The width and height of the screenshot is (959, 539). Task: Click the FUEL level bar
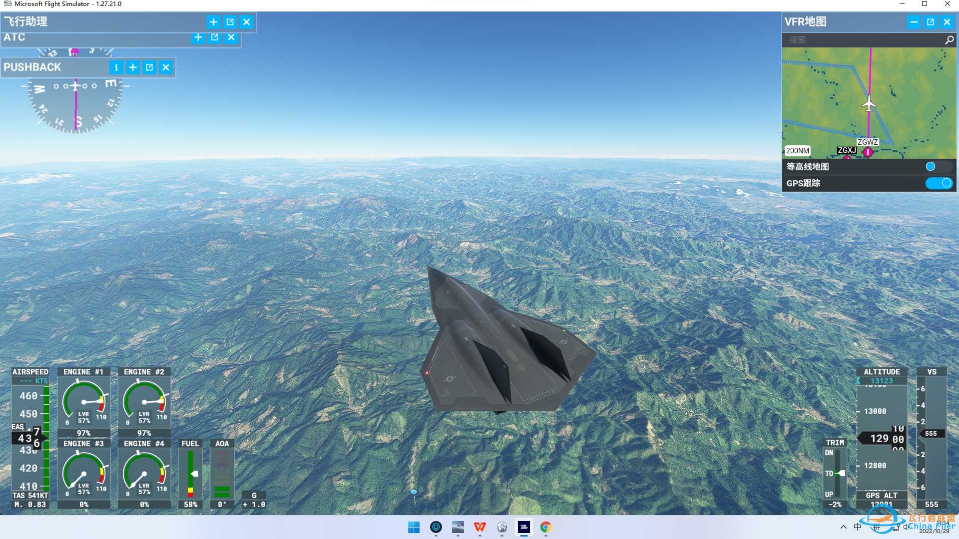(190, 474)
